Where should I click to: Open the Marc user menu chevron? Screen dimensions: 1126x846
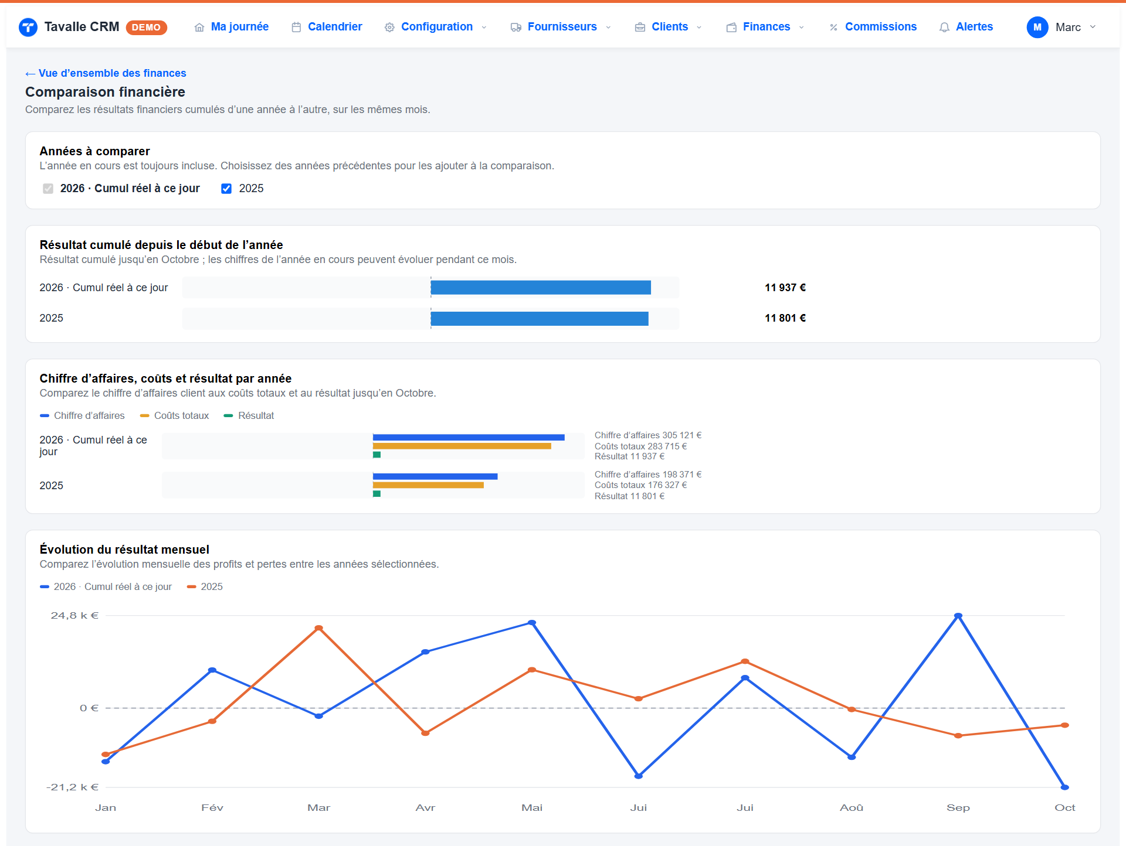tap(1093, 27)
